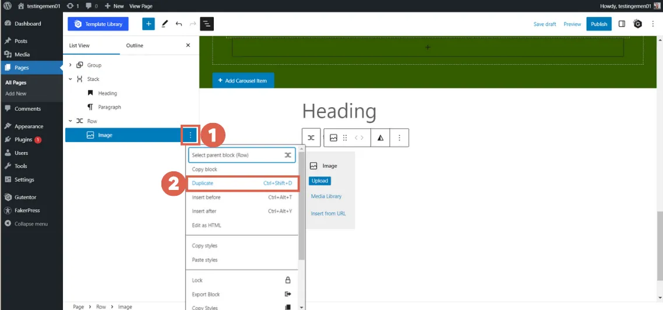Expand the Group block in list view

pos(70,65)
